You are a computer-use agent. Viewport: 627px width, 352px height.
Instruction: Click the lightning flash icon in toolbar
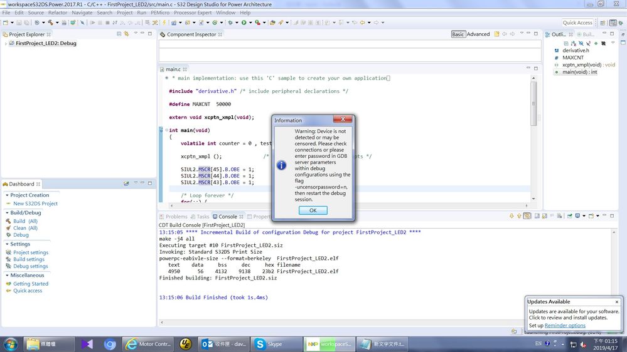164,23
